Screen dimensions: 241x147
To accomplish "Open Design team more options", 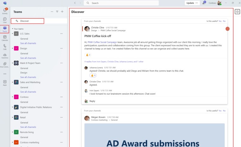I will [x=62, y=48].
